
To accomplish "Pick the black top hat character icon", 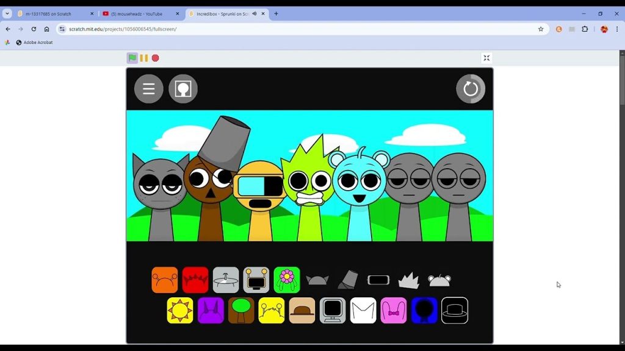I will point(455,310).
